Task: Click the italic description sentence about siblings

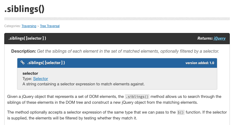Action: point(128,51)
